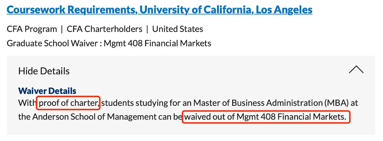
Task: Click the word With starting the waiver paragraph
Action: 27,103
